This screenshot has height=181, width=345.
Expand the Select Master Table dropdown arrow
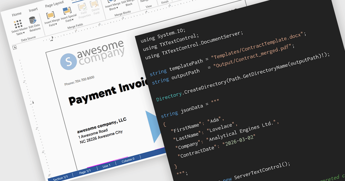[x=24, y=33]
